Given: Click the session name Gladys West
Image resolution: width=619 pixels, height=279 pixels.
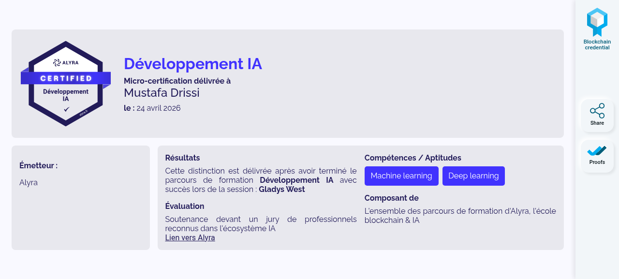Looking at the screenshot, I should (282, 189).
